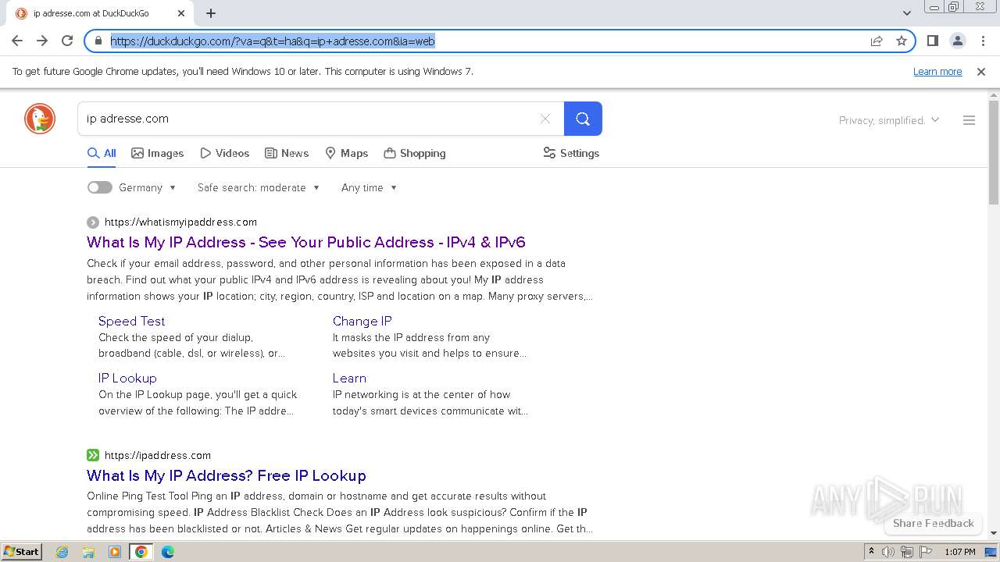
Task: Click the volume speaker tray icon
Action: coord(888,552)
